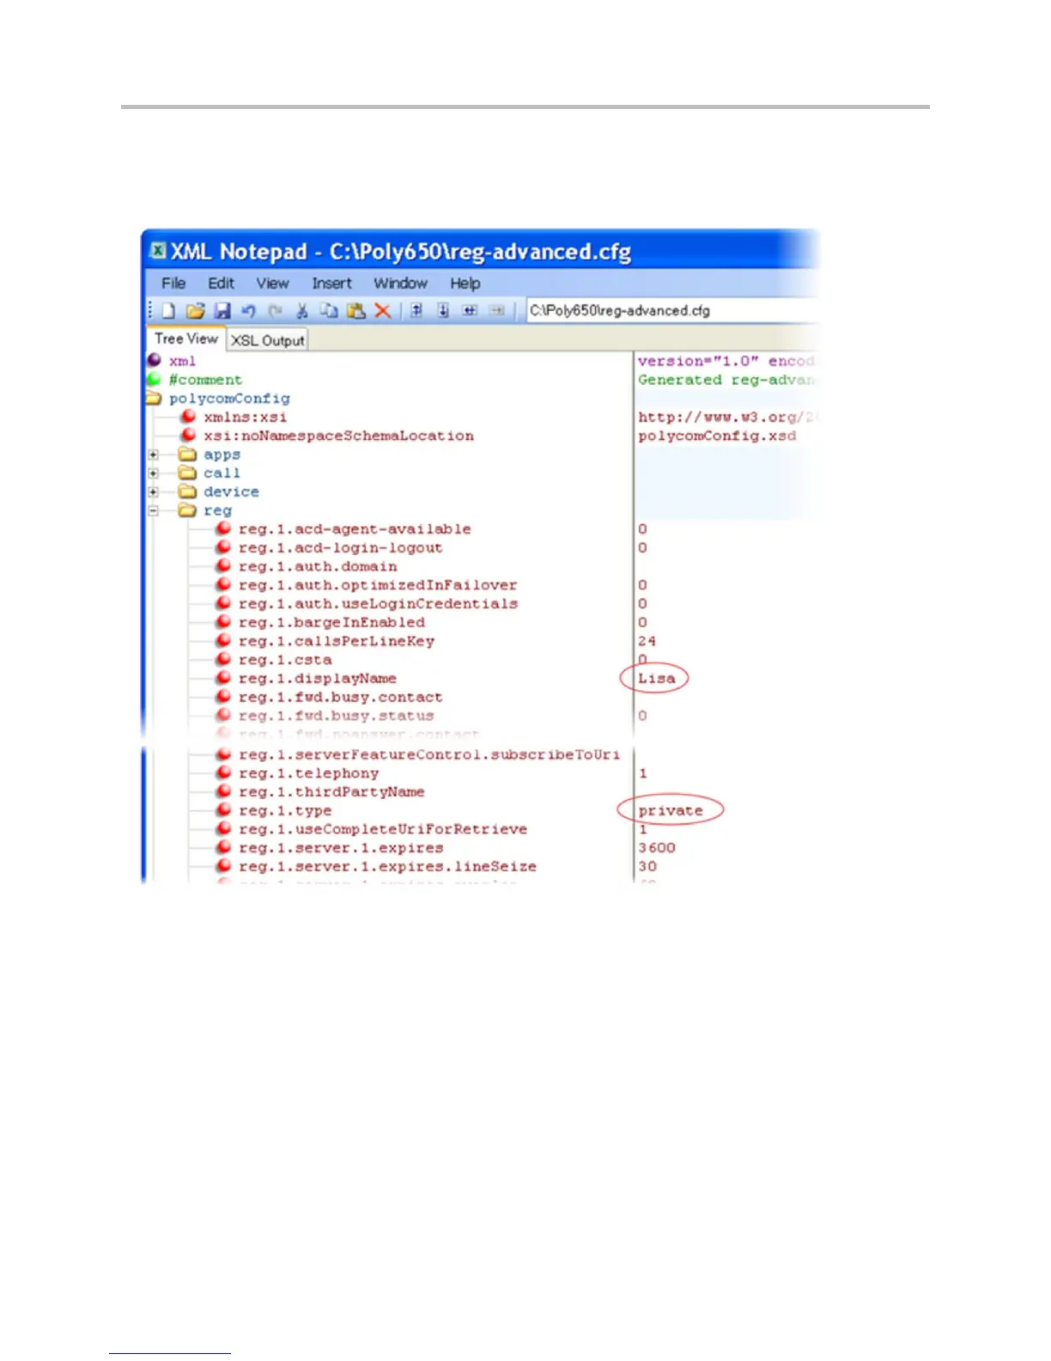Open the View menu
The image size is (1051, 1361).
(x=272, y=283)
